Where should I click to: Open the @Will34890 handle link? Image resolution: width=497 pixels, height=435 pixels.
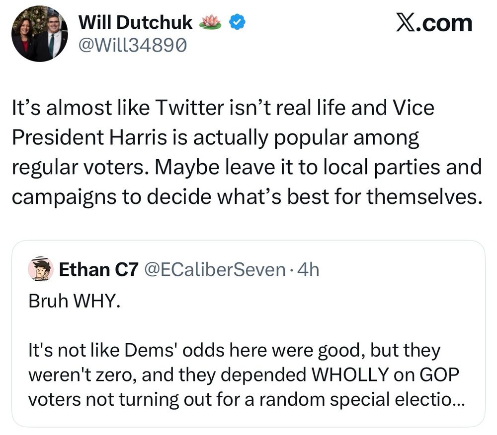pyautogui.click(x=133, y=45)
